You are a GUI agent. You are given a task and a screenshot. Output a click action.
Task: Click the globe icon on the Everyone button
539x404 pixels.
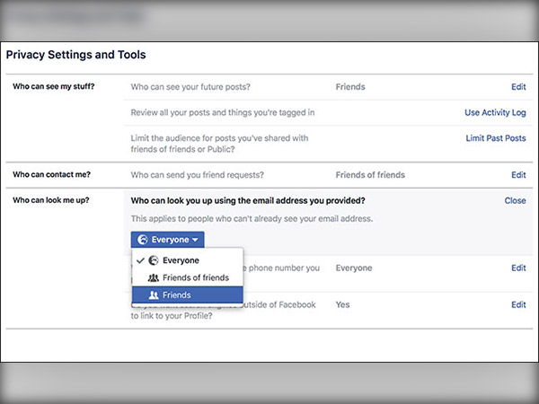pyautogui.click(x=142, y=240)
